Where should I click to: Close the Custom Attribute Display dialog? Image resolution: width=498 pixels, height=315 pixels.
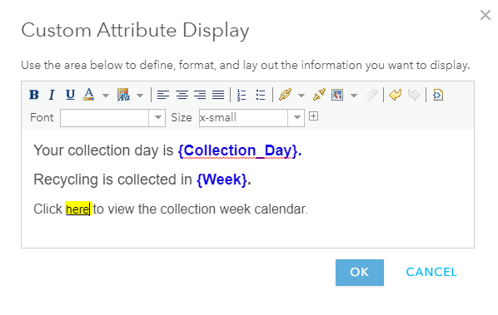(x=486, y=15)
